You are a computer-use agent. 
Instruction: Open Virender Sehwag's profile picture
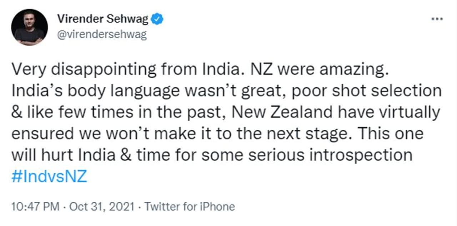click(29, 27)
